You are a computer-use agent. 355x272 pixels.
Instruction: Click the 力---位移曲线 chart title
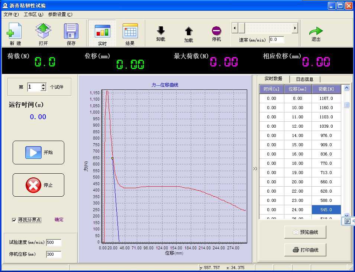click(x=165, y=85)
